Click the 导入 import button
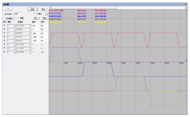Screen dimensions: 190x117 (x=36, y=18)
